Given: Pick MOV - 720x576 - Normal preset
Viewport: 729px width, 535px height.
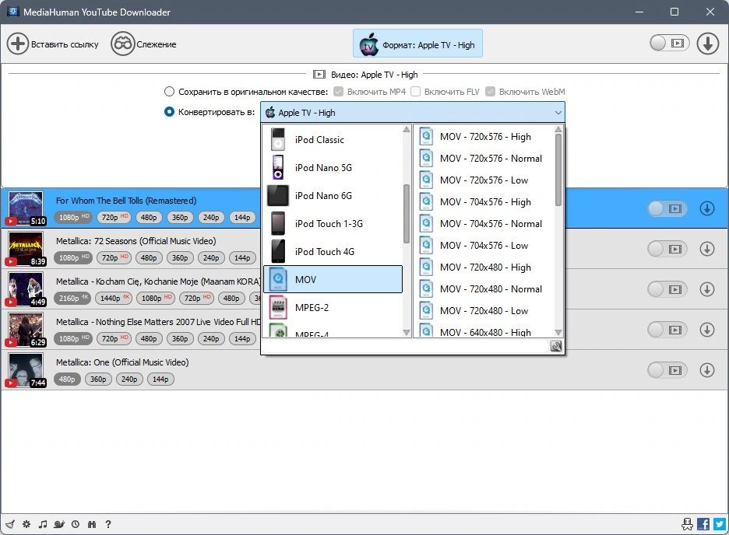Looking at the screenshot, I should [484, 158].
